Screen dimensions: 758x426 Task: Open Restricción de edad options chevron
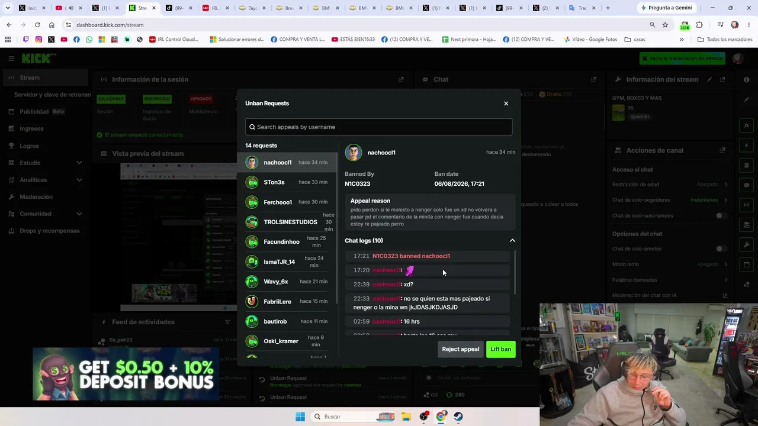pos(726,185)
